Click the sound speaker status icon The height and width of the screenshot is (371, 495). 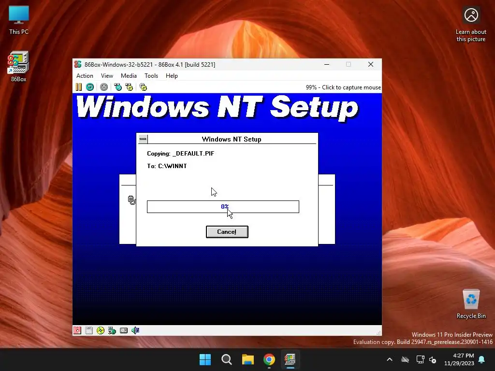[135, 330]
